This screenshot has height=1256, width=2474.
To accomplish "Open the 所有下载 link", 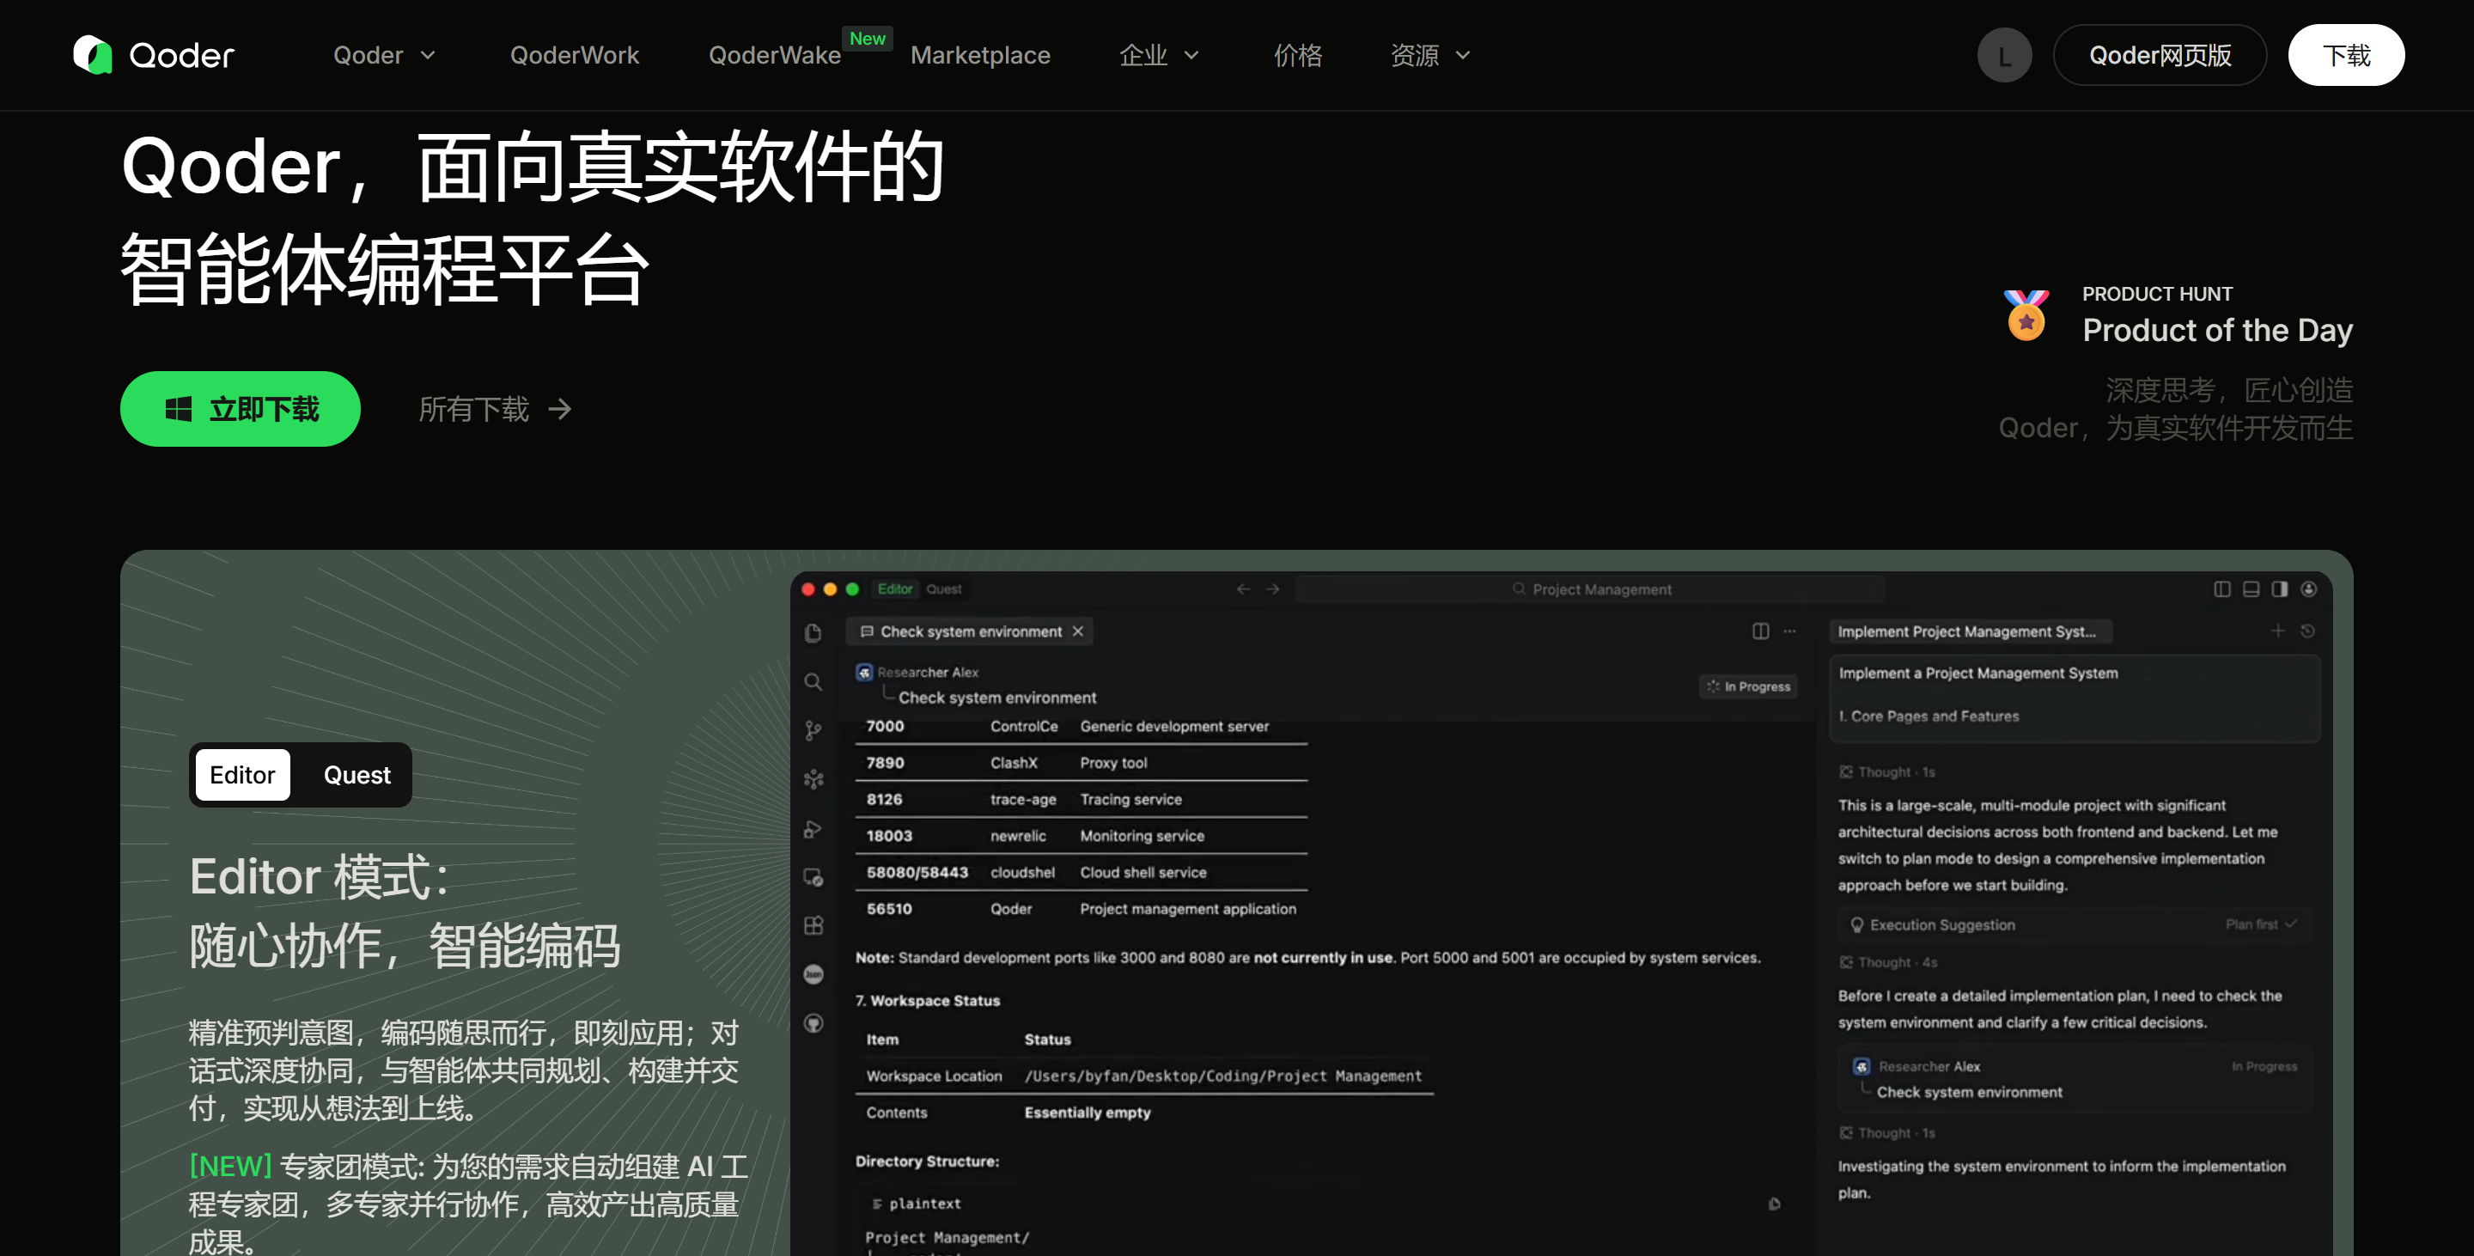I will (495, 409).
